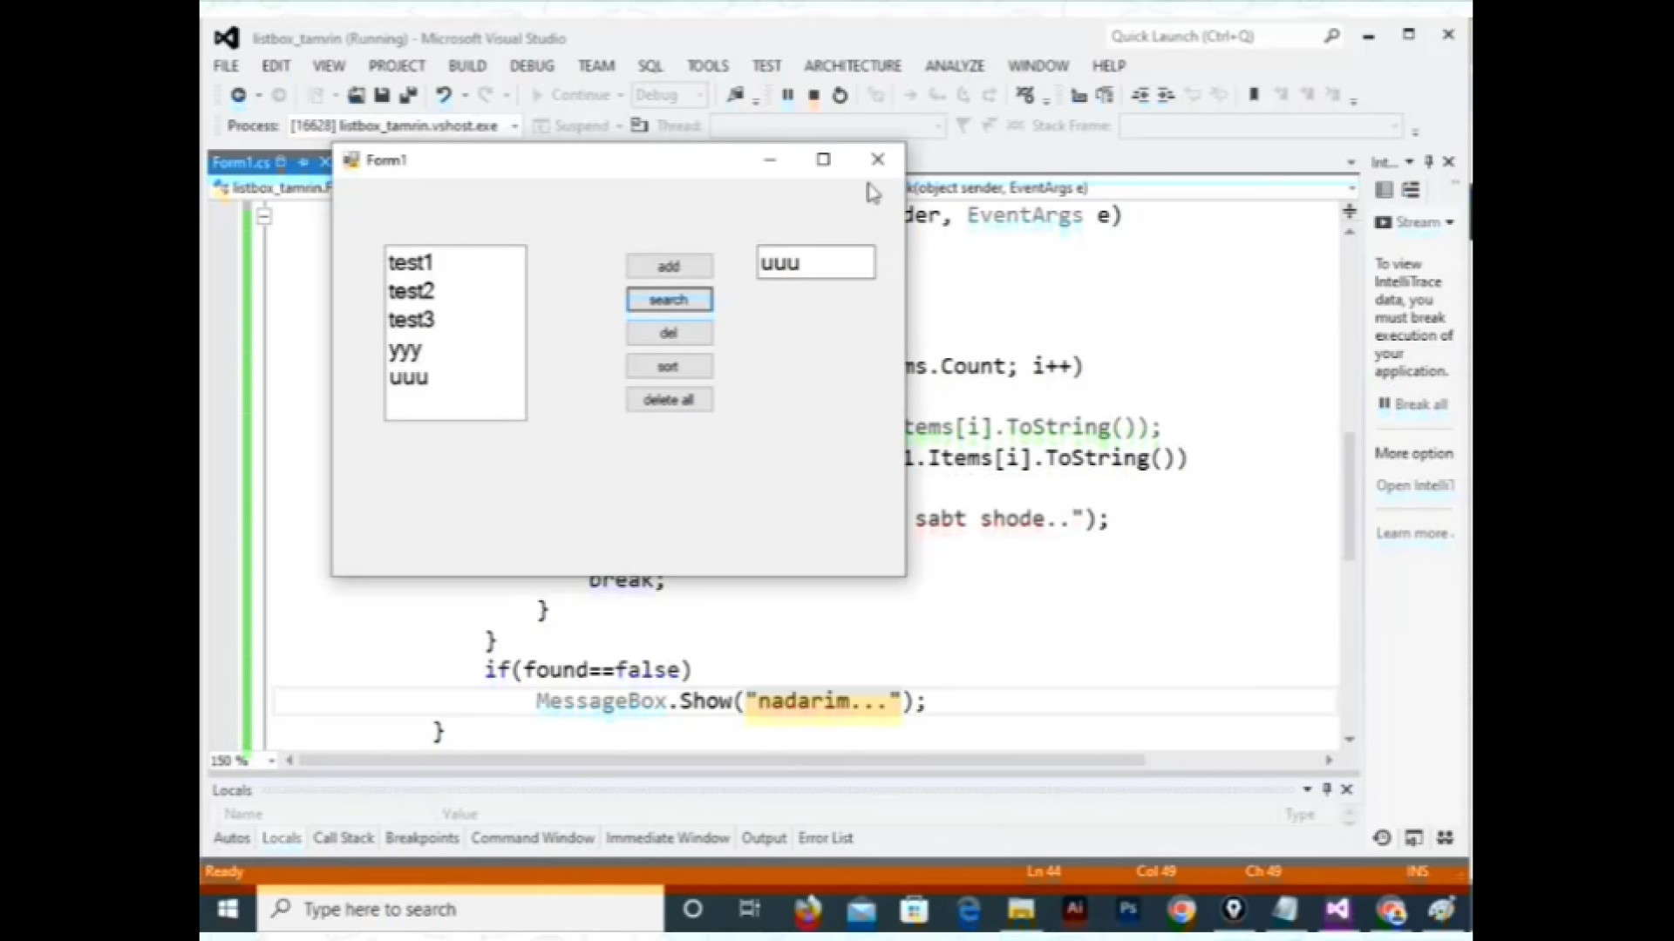Click the Navigate Backward toolbar icon

238,96
